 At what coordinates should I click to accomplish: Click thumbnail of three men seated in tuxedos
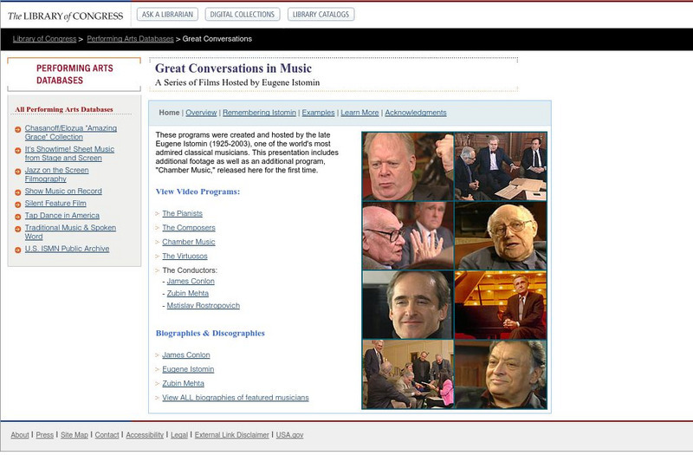pos(501,166)
